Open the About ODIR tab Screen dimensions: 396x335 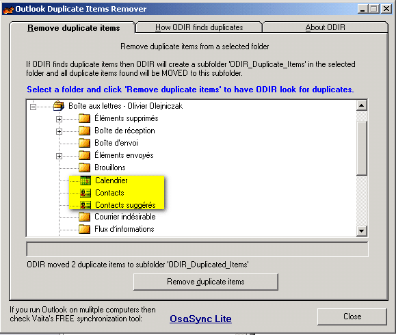pyautogui.click(x=326, y=27)
